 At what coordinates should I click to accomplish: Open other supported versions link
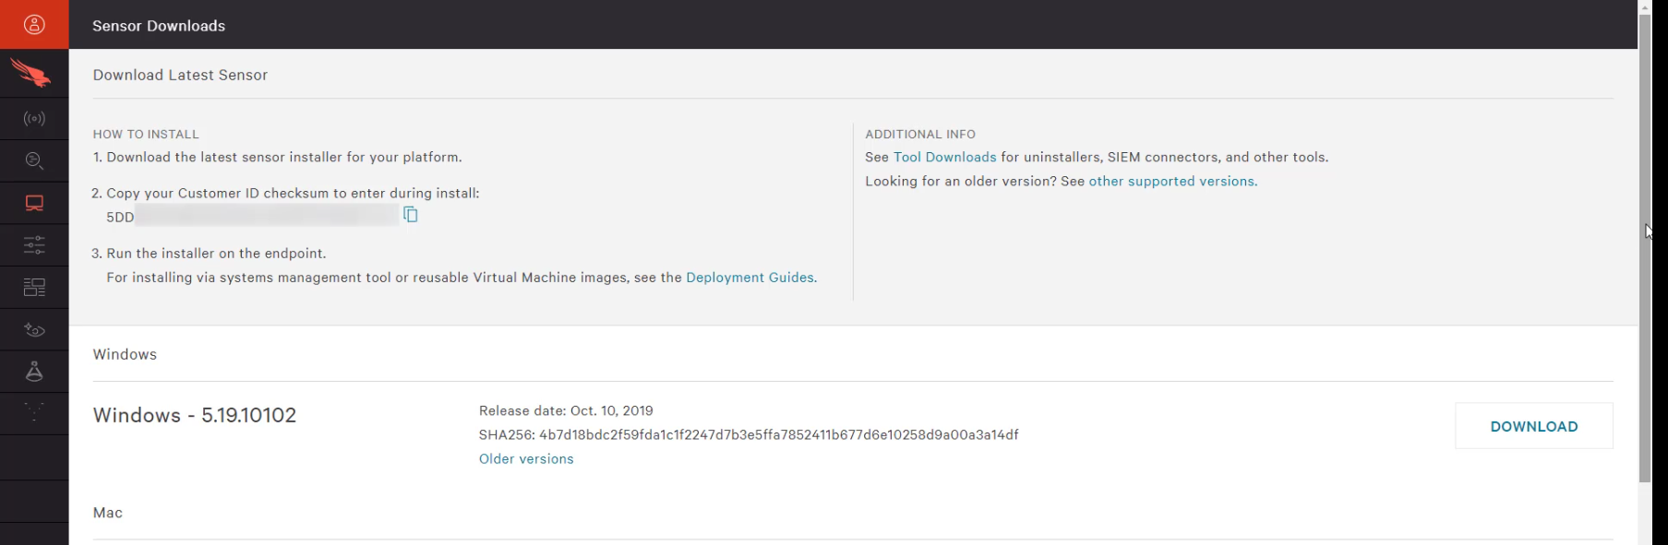[x=1171, y=182]
